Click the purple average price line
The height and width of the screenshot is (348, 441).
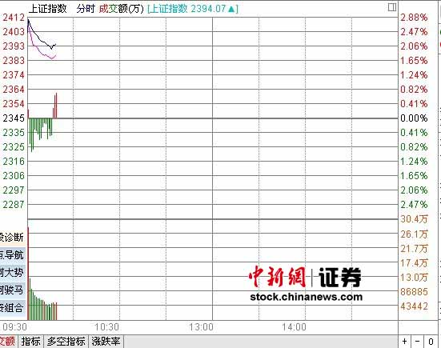click(42, 52)
